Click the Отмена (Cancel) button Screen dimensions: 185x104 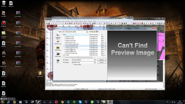tap(101, 62)
